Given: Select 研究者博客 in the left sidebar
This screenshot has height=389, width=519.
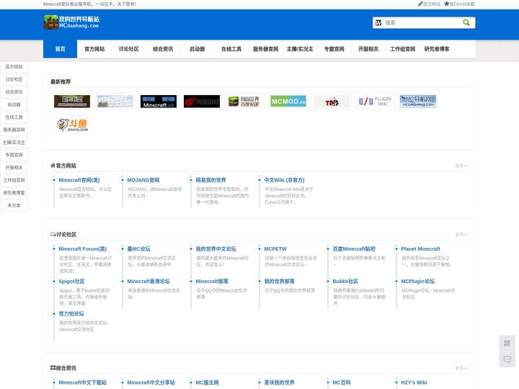Looking at the screenshot, I should [14, 193].
